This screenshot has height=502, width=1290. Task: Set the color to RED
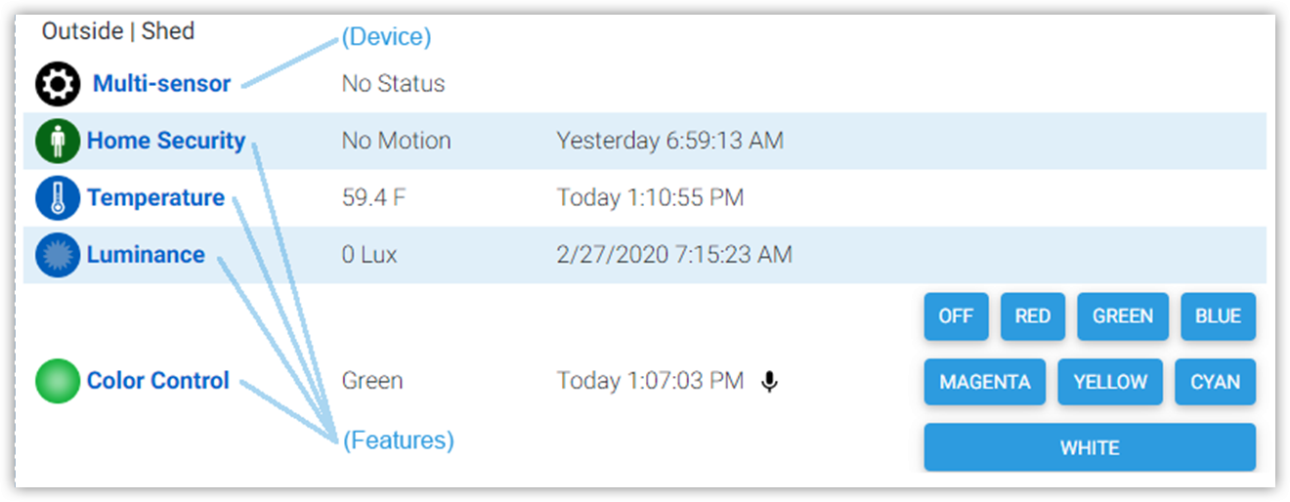point(1032,316)
